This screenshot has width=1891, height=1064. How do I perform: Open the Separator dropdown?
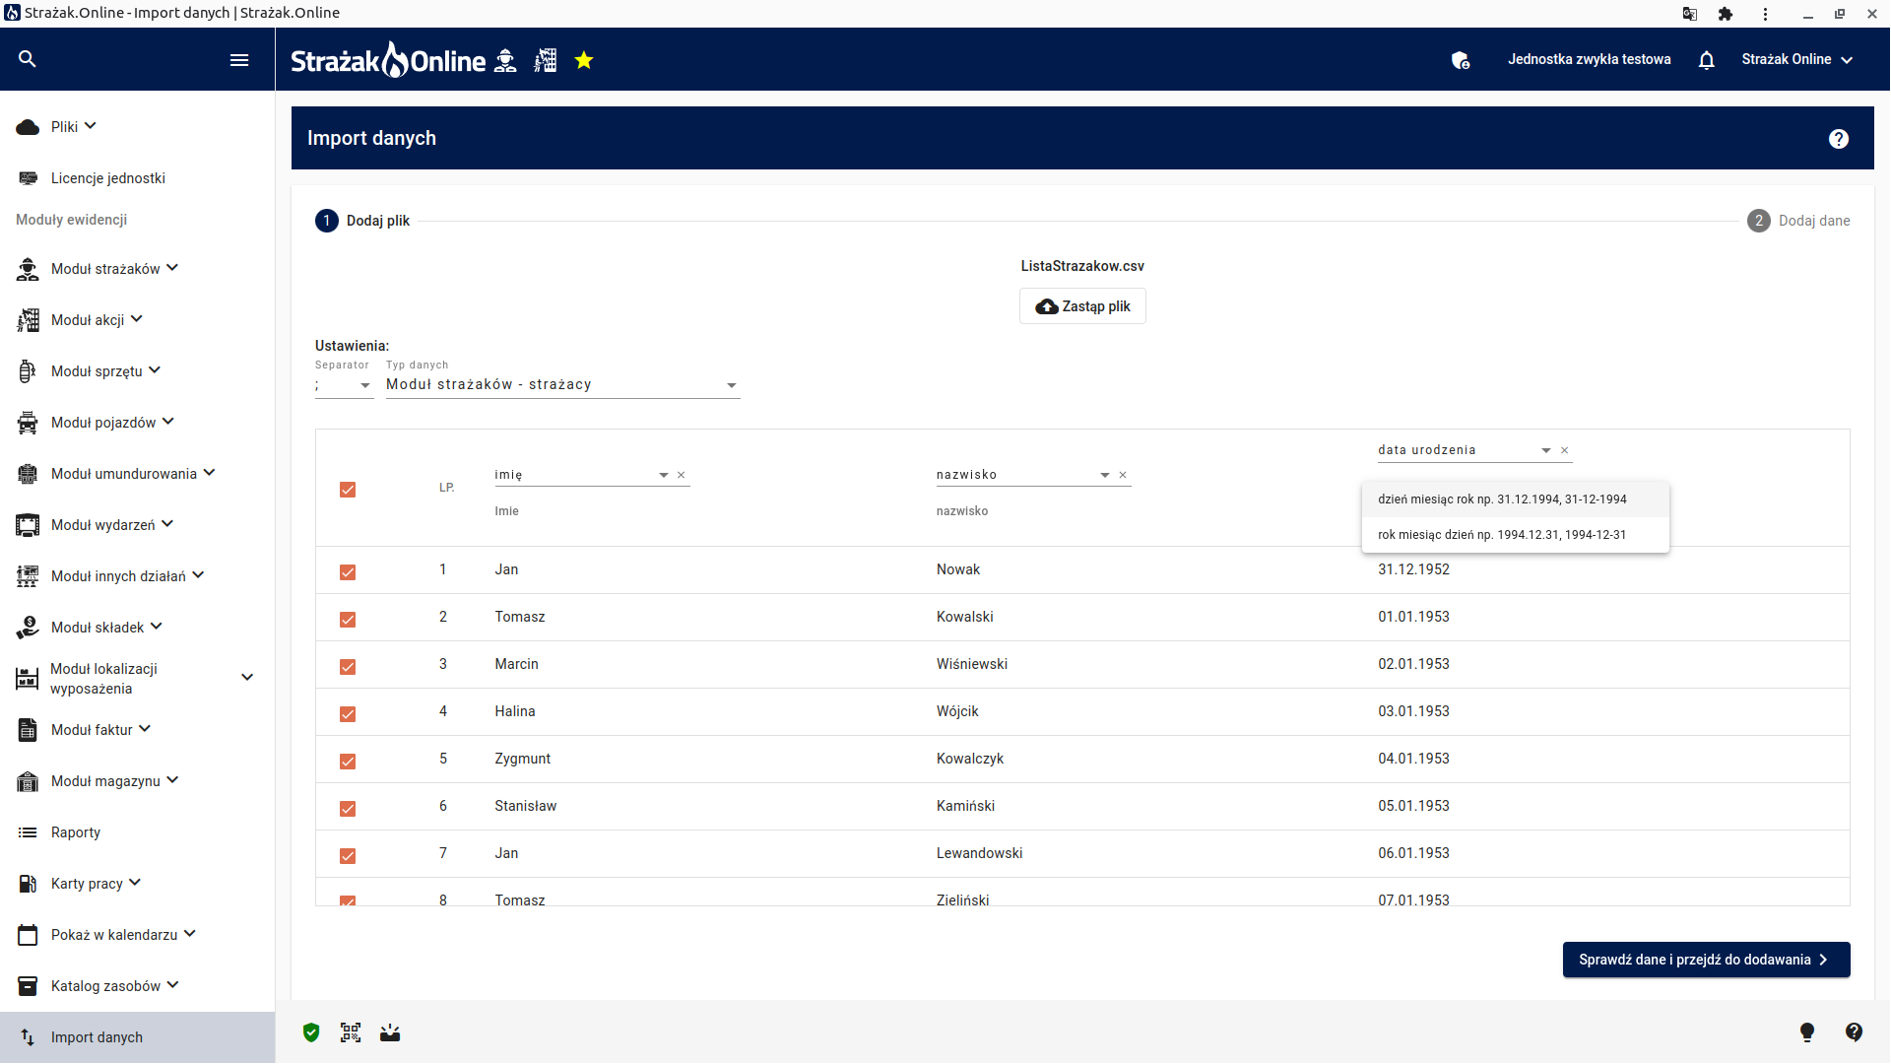tap(344, 385)
